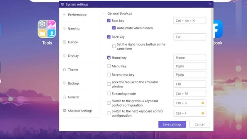Screen dimensions: 247x139
Task: Edit the Ctrl + B shortcut field
Action: pyautogui.click(x=189, y=103)
